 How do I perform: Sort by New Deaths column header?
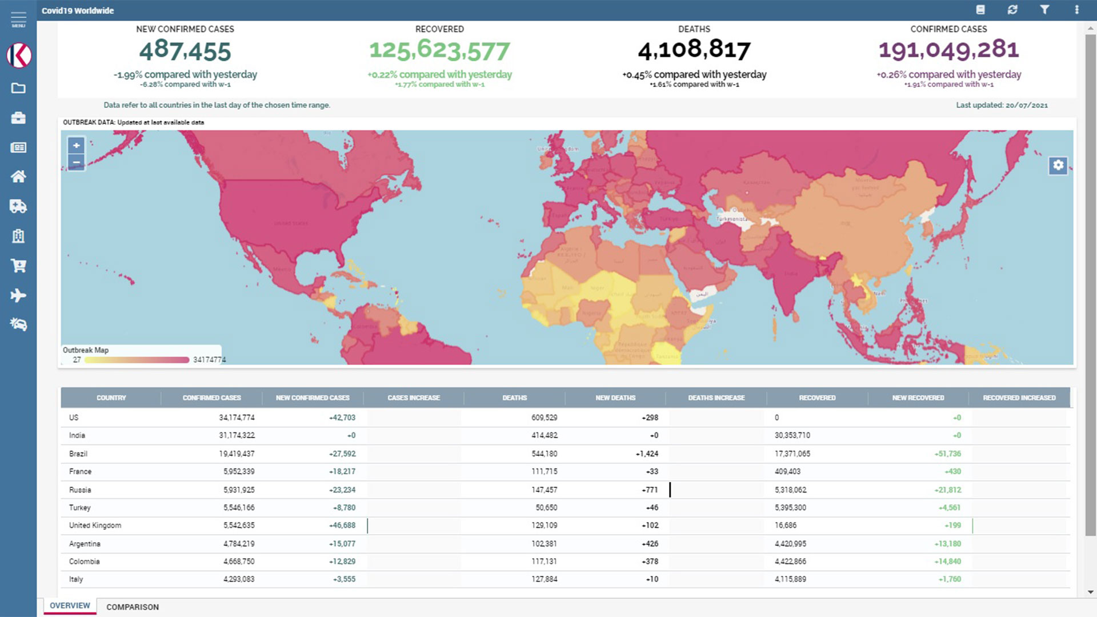click(615, 398)
